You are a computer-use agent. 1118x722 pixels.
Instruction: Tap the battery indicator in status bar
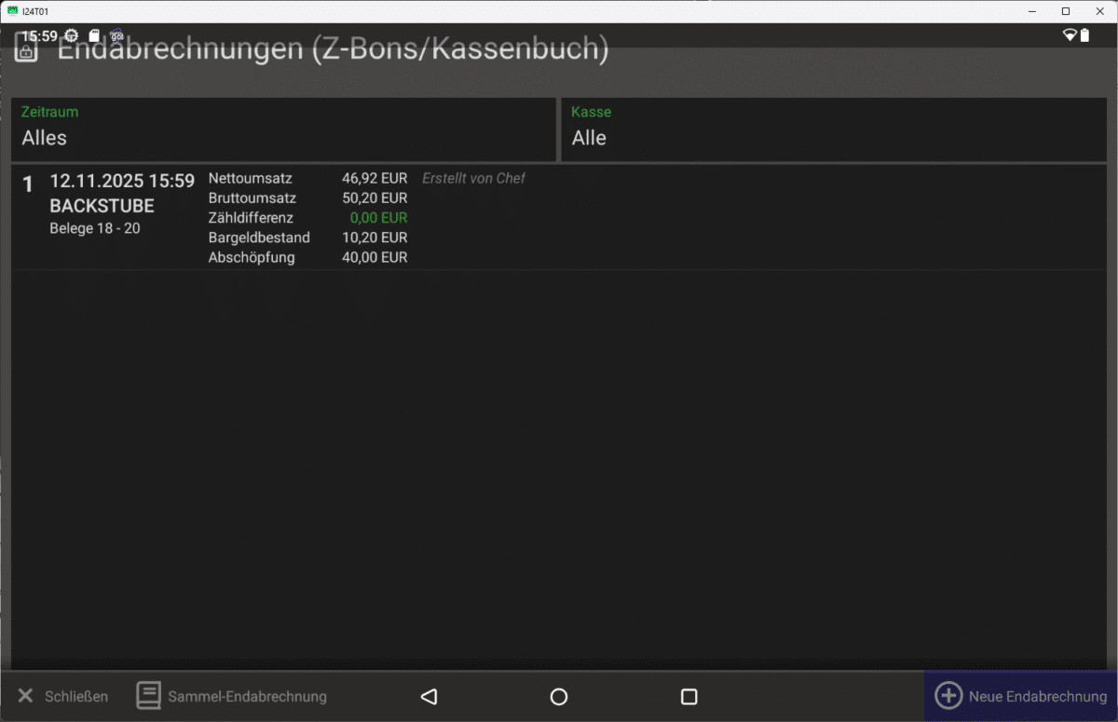point(1084,35)
